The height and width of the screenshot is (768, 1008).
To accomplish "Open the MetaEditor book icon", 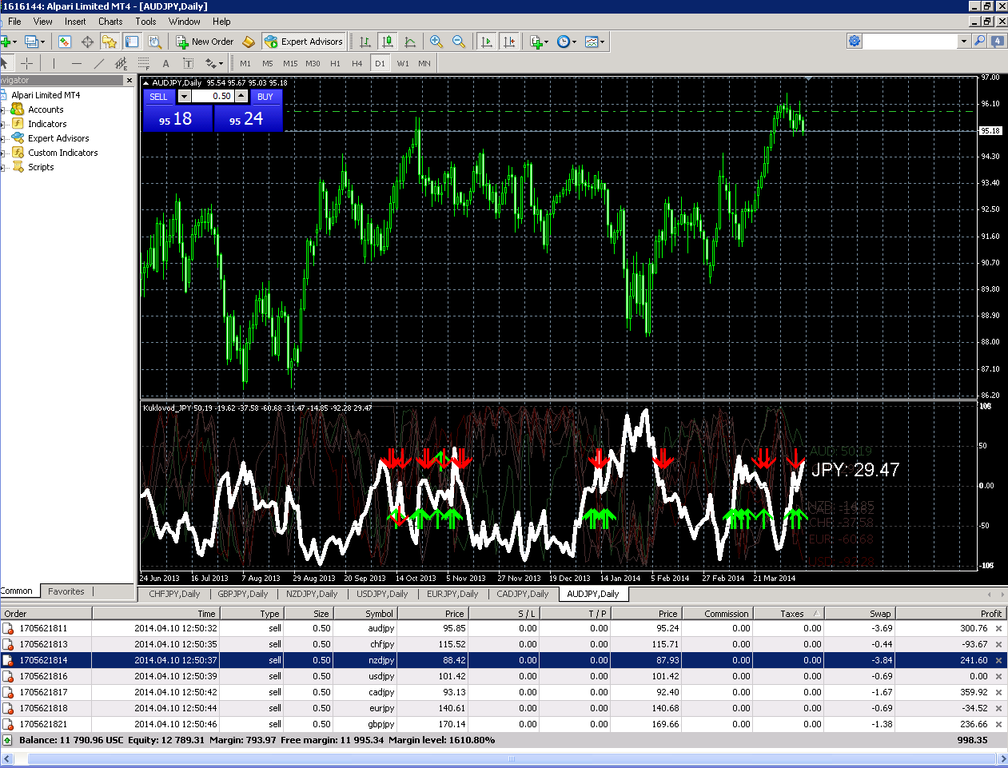I will point(249,42).
